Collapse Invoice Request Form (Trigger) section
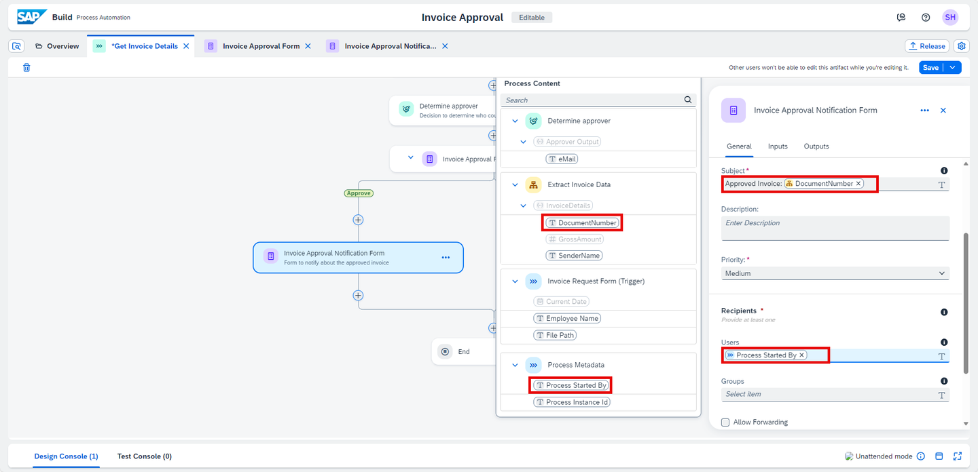 tap(515, 281)
